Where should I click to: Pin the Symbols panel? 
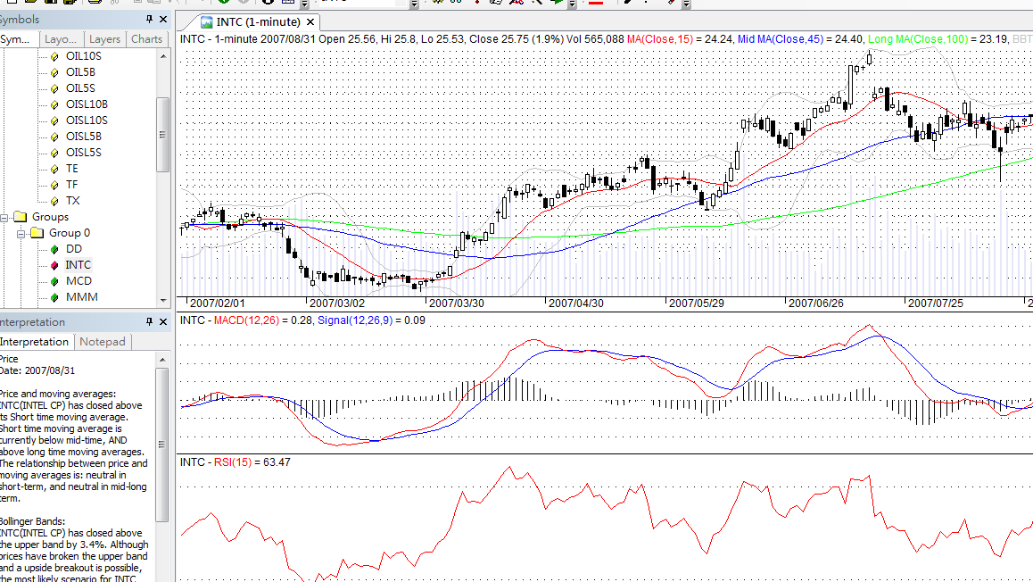pyautogui.click(x=150, y=19)
